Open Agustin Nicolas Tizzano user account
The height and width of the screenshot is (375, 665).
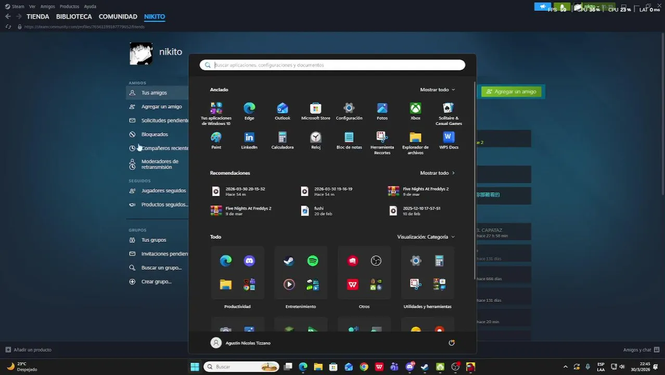point(240,343)
